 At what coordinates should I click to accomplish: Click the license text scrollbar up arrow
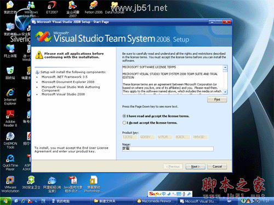(225, 67)
